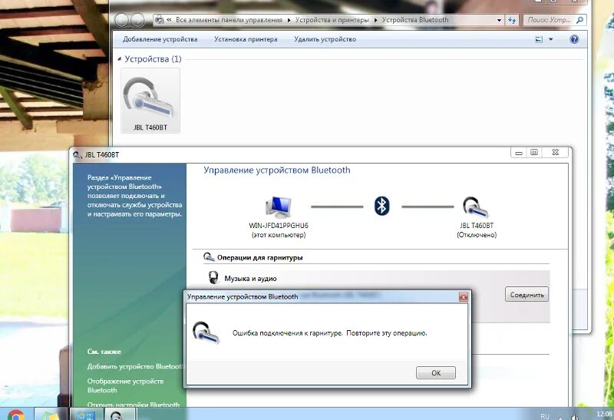614x420 pixels.
Task: Click Forward navigation button in Explorer
Action: 137,20
